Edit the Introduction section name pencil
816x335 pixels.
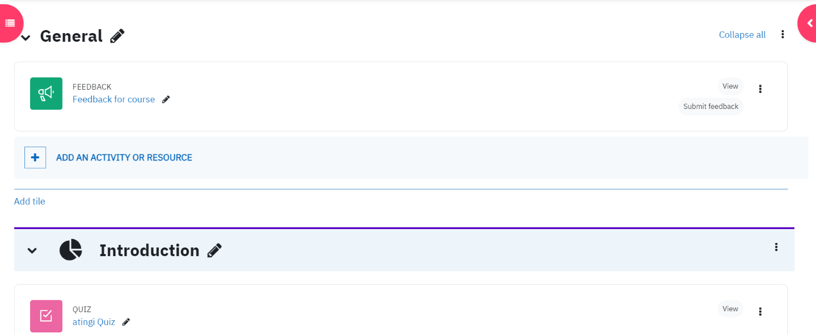coord(215,250)
